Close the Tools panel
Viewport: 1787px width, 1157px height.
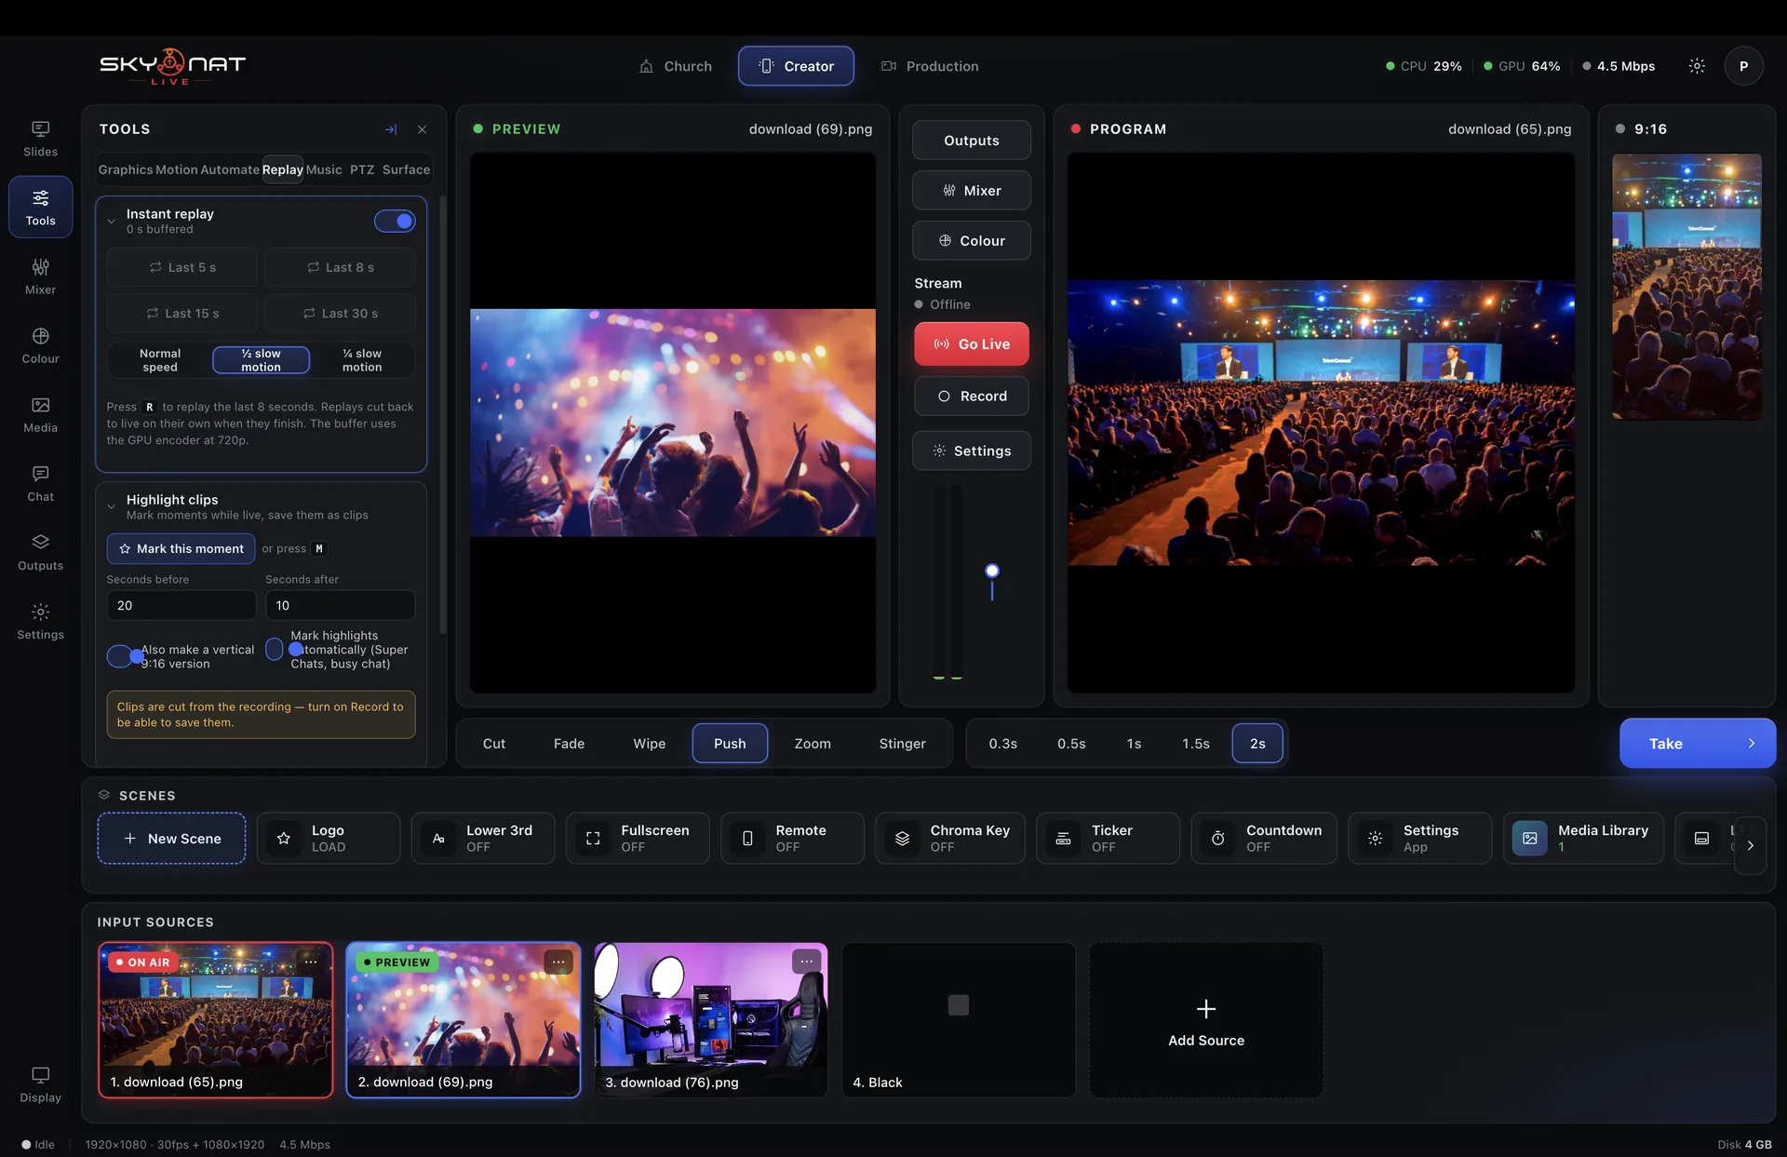point(422,129)
